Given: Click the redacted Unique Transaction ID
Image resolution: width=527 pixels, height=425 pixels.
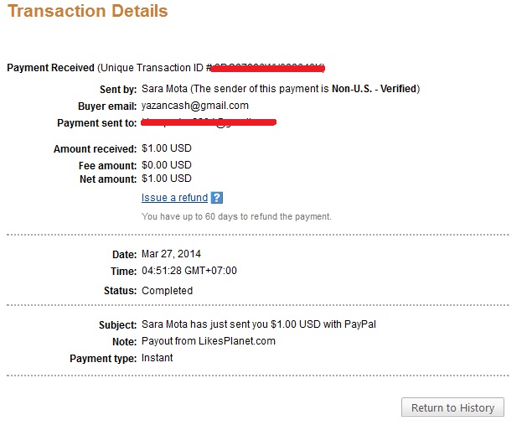Looking at the screenshot, I should pos(268,67).
